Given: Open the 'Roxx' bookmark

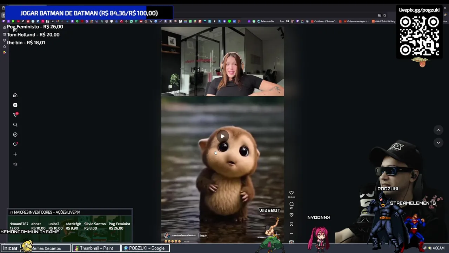Looking at the screenshot, I should (282, 21).
